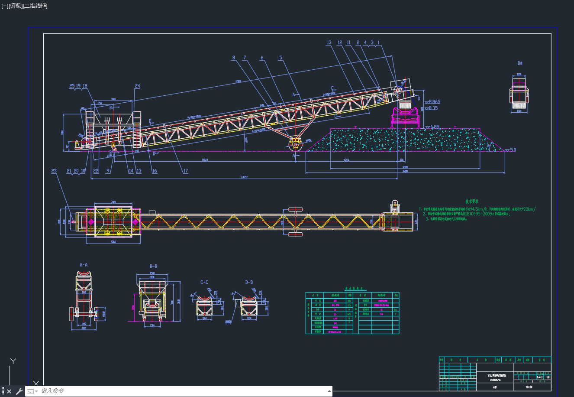Select the C-C section view label

(x=204, y=282)
